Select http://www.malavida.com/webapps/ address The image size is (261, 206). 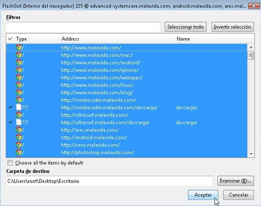[102, 77]
